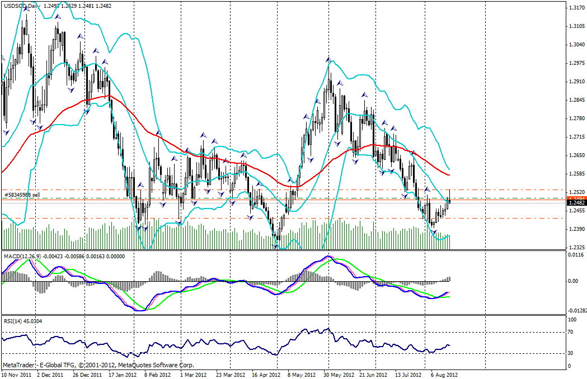This screenshot has width=587, height=379.
Task: Click the 1.2650 price axis label
Action: [x=576, y=155]
